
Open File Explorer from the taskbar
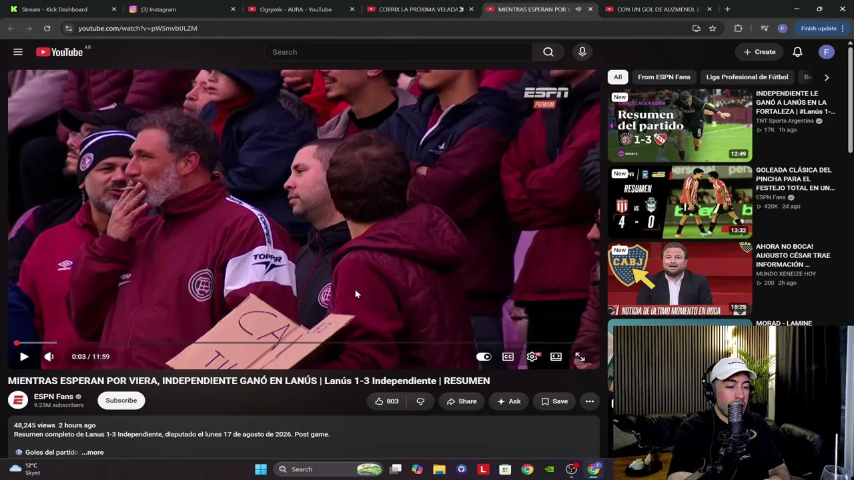click(x=439, y=469)
